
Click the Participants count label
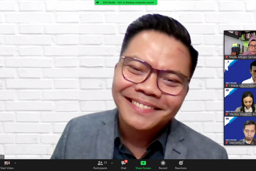(105, 163)
